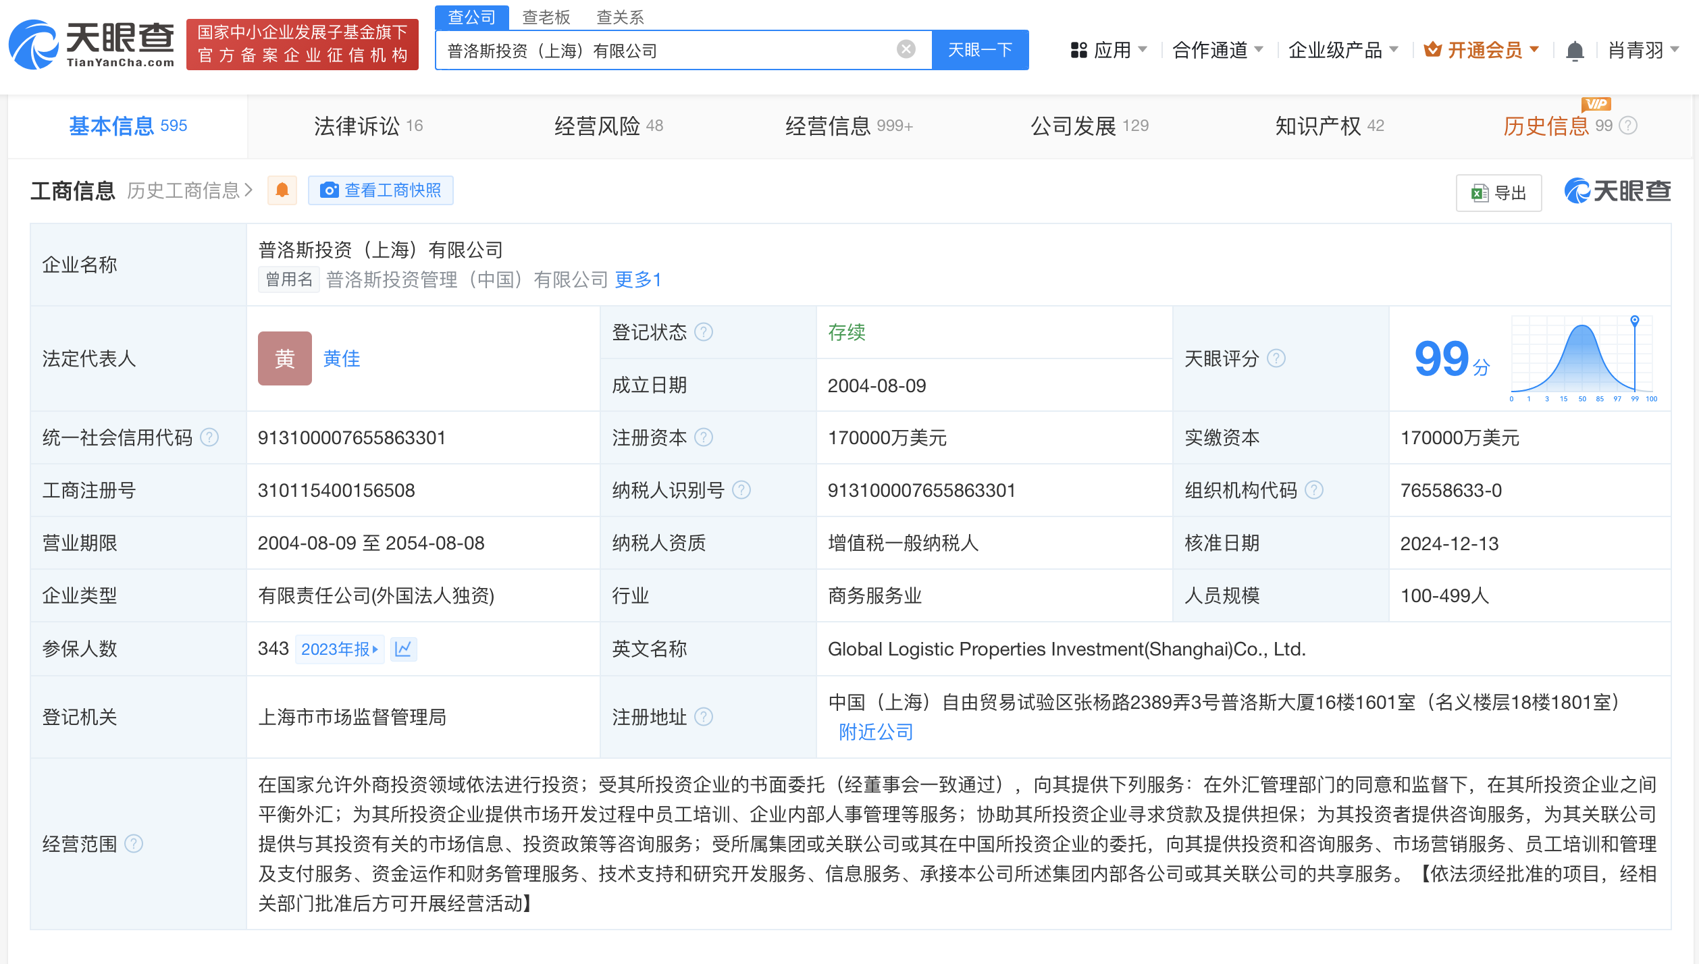Click the notification bell in header
Screen dimensions: 1699x964
tap(1575, 51)
